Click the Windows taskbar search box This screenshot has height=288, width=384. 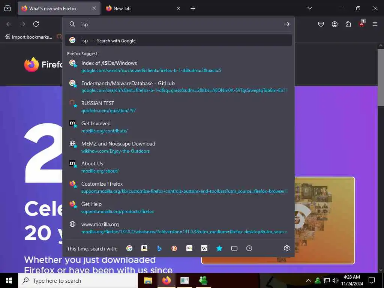pyautogui.click(x=78, y=280)
